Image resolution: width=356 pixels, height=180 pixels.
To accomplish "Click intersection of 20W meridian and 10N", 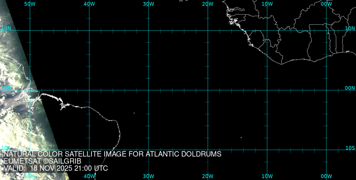I will click(208, 31).
